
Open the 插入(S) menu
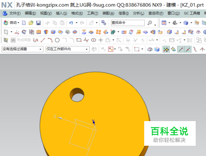(61, 14)
